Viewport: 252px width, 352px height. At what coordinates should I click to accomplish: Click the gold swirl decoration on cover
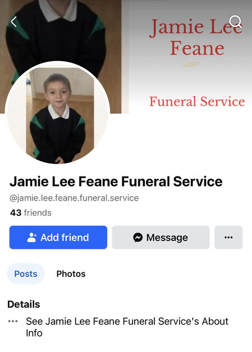click(x=190, y=64)
